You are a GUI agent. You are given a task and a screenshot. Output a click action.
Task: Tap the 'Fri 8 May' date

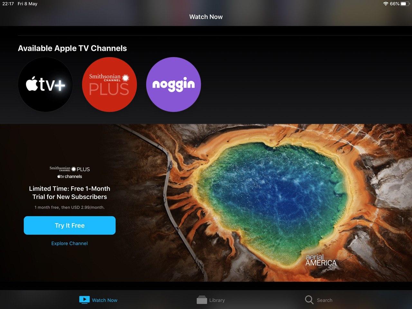27,4
